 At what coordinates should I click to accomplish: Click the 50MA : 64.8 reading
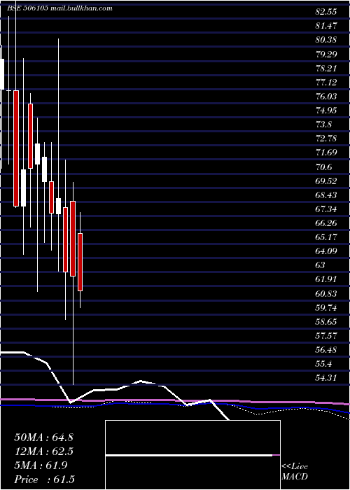pyautogui.click(x=44, y=437)
